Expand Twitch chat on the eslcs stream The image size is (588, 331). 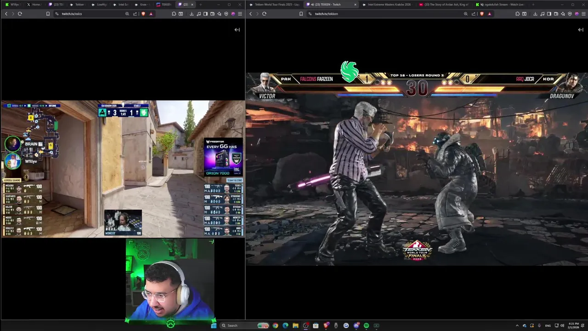tap(237, 29)
